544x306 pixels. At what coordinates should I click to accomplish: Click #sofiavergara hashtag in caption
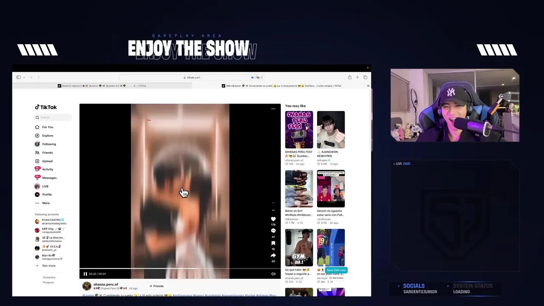click(x=182, y=295)
